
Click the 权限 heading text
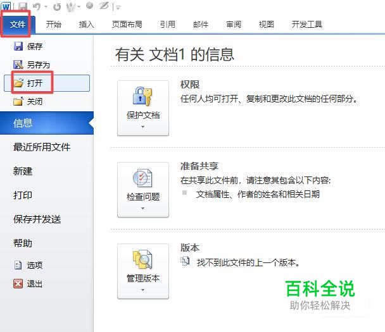pos(190,85)
